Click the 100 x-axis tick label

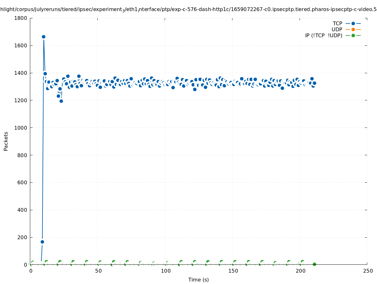coord(165,271)
